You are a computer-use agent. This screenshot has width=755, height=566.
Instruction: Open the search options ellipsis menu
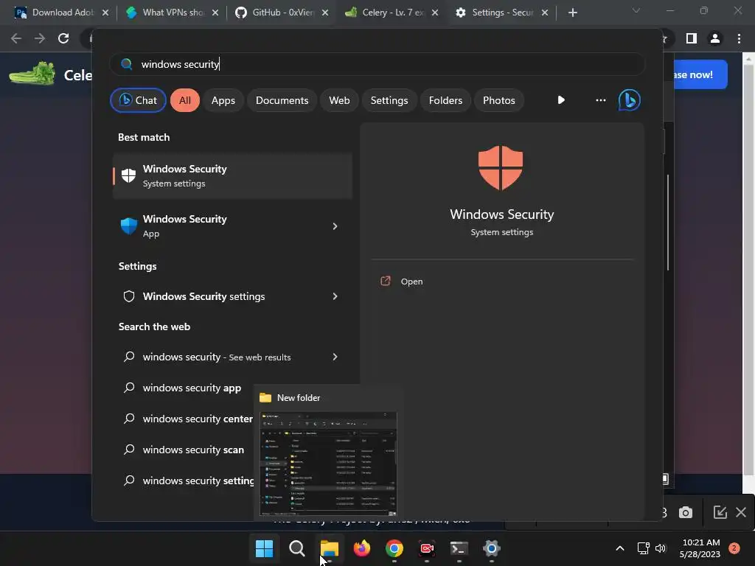tap(600, 100)
